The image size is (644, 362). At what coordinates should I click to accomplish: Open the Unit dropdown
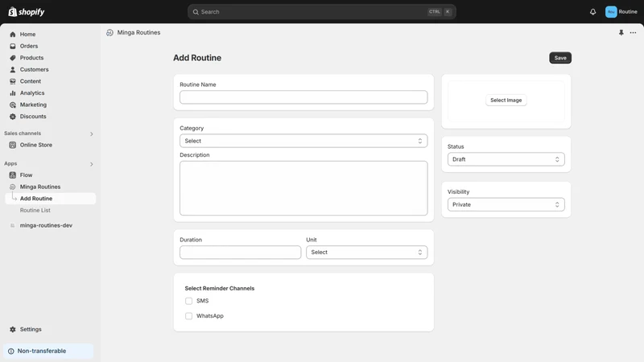click(367, 253)
